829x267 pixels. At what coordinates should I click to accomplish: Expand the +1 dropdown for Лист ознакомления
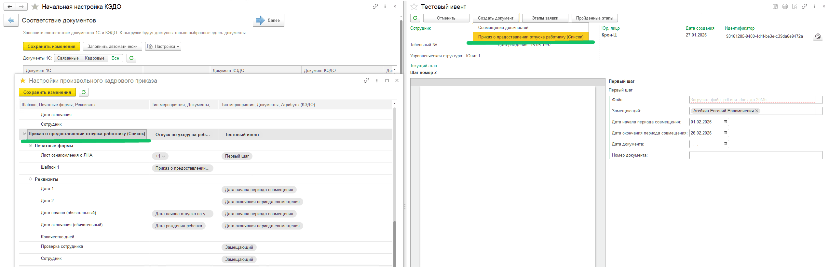(160, 156)
